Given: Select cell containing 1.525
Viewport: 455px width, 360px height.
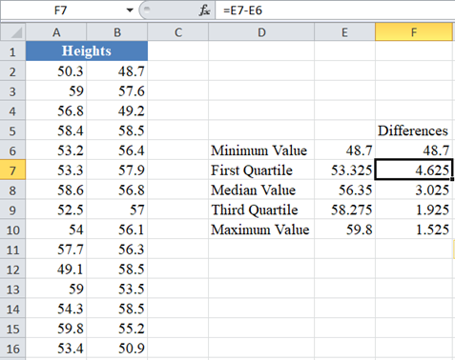Looking at the screenshot, I should click(414, 230).
